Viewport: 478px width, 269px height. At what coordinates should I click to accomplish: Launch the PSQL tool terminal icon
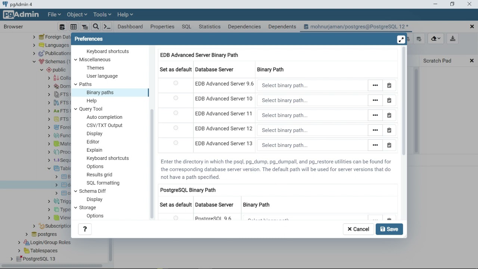coord(107,27)
